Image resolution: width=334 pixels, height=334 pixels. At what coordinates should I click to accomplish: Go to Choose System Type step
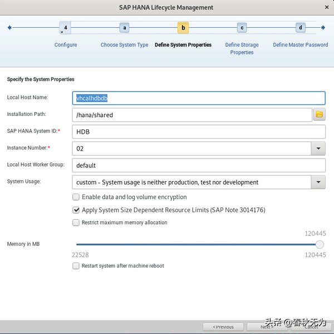coord(124,45)
